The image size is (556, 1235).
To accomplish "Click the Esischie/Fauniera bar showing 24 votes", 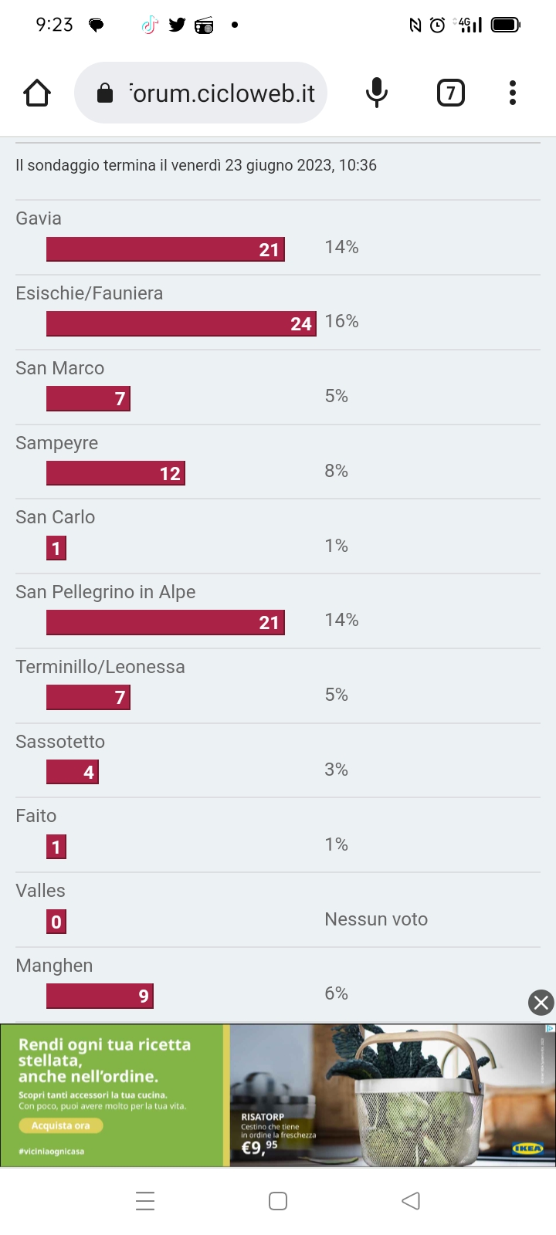I will tap(181, 323).
